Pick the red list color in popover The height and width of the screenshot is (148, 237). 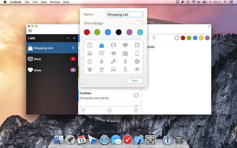[87, 32]
